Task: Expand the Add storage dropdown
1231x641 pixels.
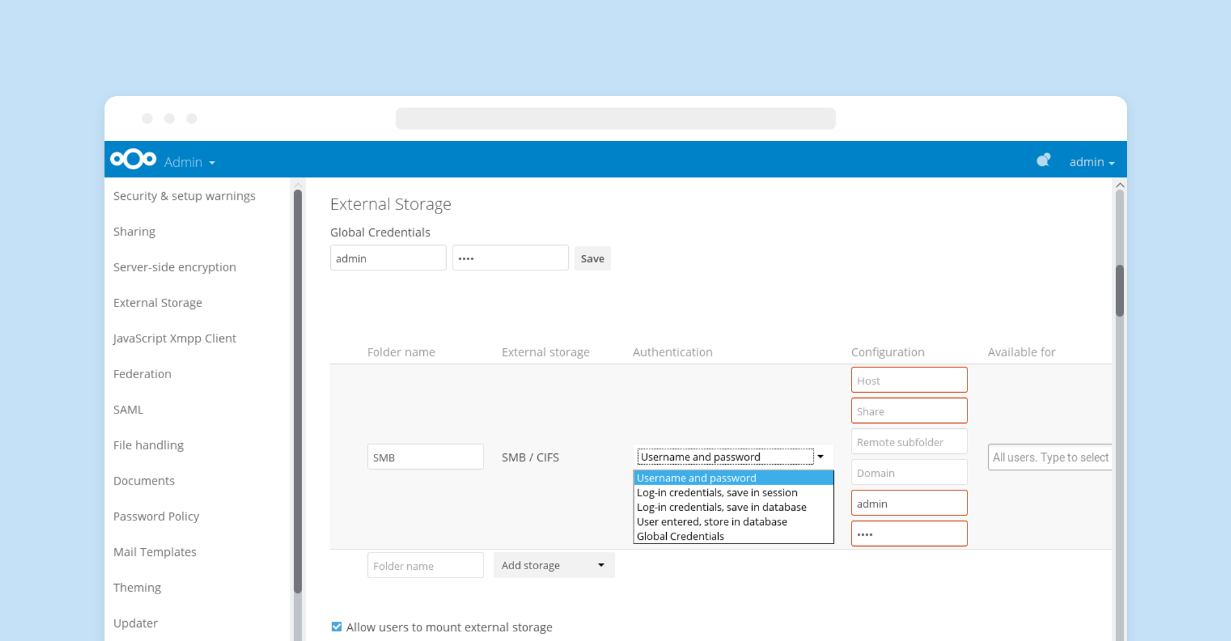Action: (x=553, y=565)
